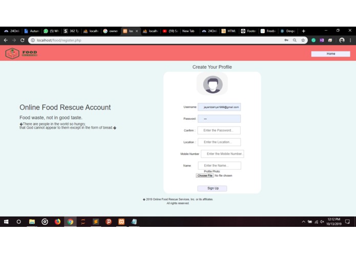
Task: Click the Confirm password field
Action: click(x=219, y=131)
